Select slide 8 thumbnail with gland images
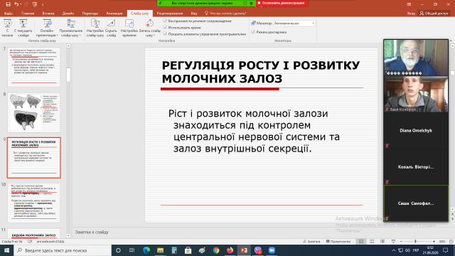Screen dimensions: 455x256 [x=33, y=112]
